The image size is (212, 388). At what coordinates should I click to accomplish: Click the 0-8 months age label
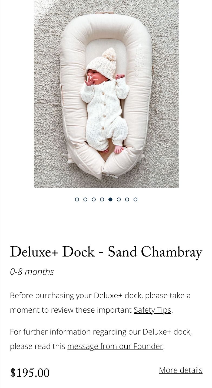[32, 272]
